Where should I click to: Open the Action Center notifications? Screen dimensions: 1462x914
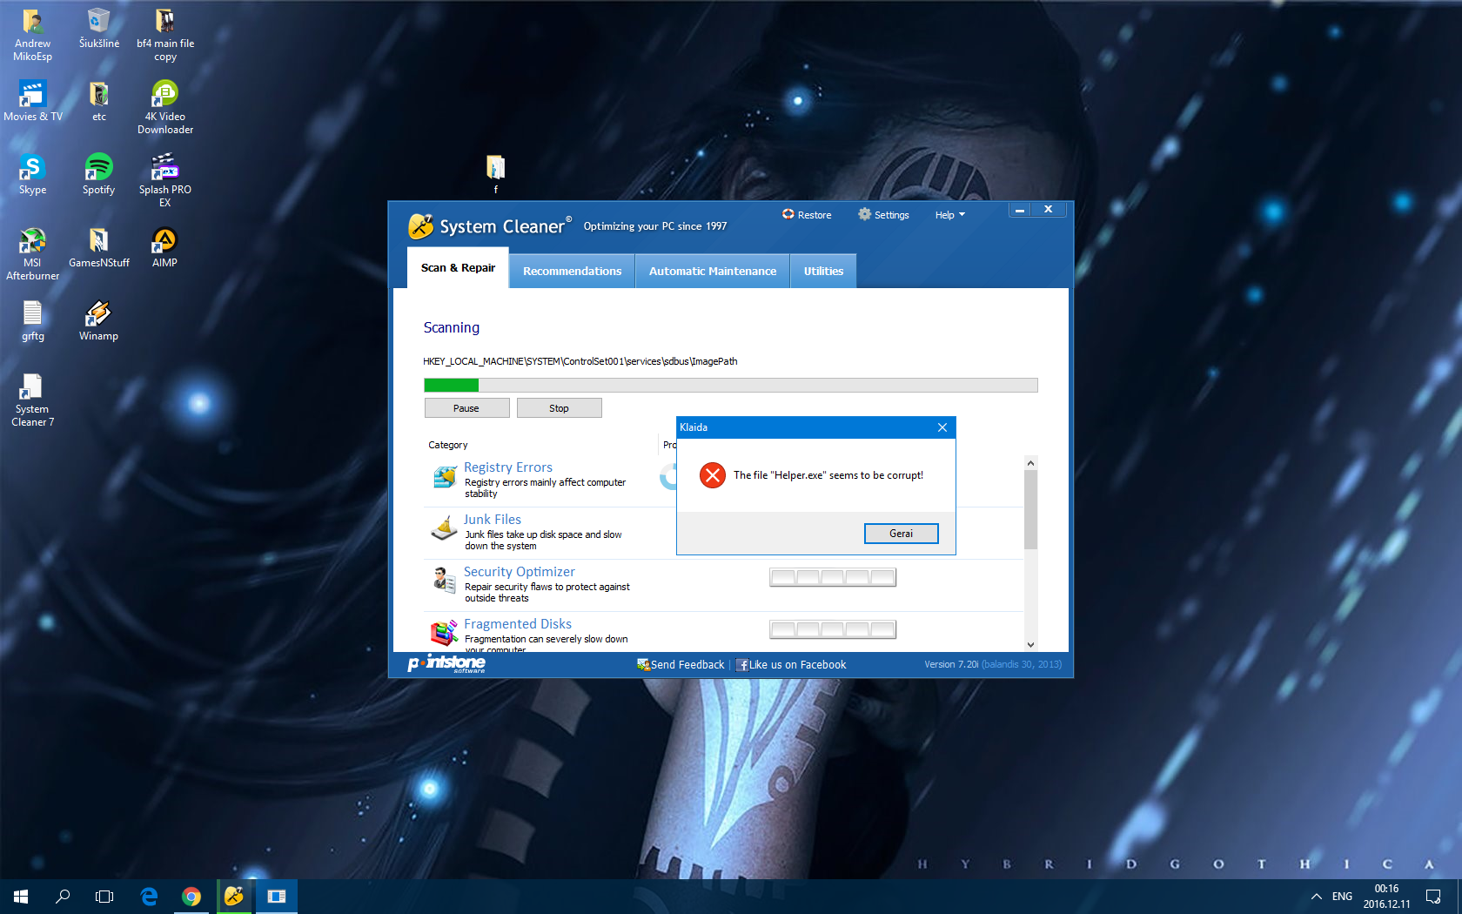tap(1433, 897)
